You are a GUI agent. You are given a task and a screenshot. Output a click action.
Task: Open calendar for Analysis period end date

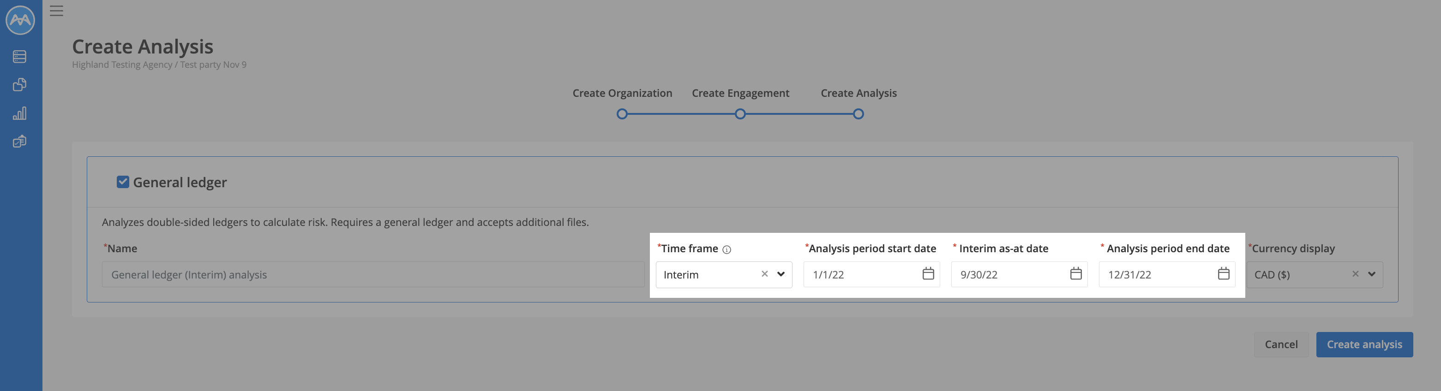point(1224,274)
